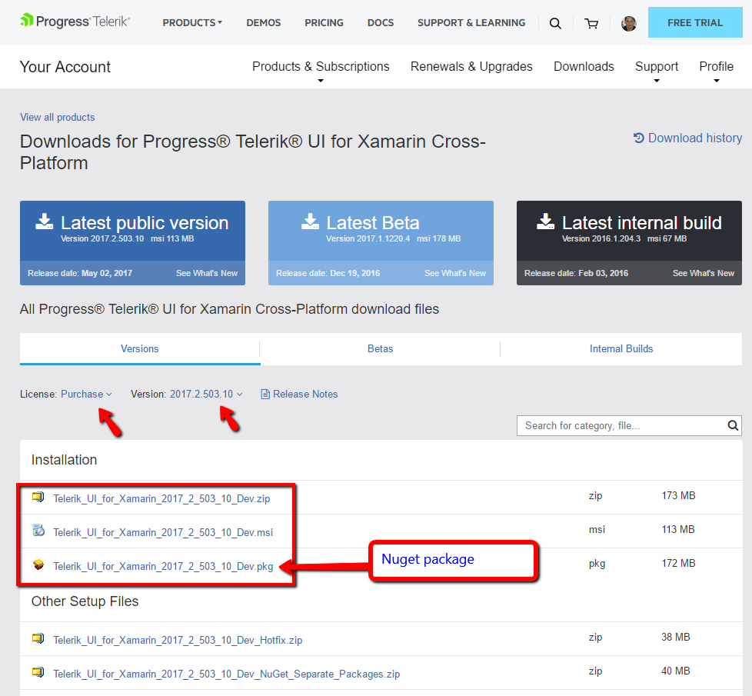Screen dimensions: 752x696
Task: Click the FREE TRIAL button
Action: pyautogui.click(x=695, y=22)
